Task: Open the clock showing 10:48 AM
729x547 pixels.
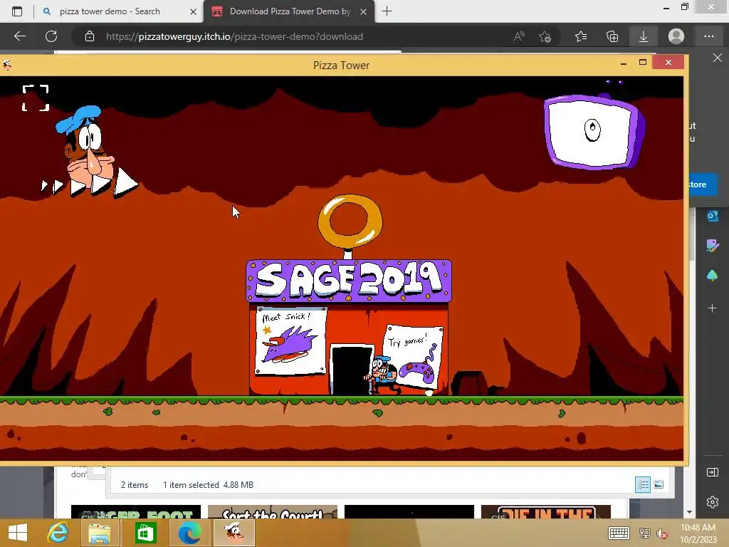Action: (x=698, y=533)
